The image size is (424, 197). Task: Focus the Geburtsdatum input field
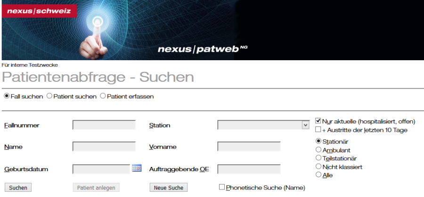pyautogui.click(x=101, y=169)
